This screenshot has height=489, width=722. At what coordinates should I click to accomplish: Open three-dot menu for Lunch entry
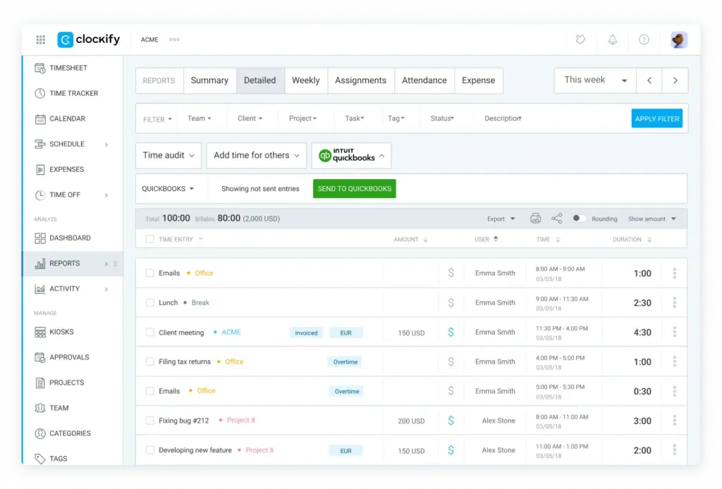675,302
